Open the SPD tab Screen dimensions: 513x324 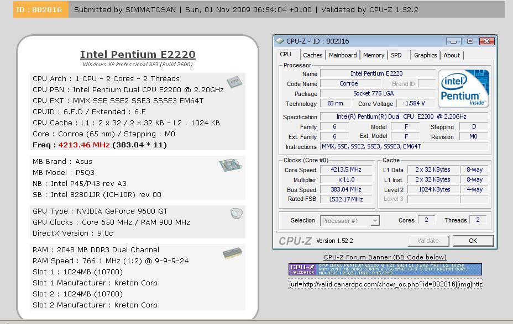click(x=396, y=55)
